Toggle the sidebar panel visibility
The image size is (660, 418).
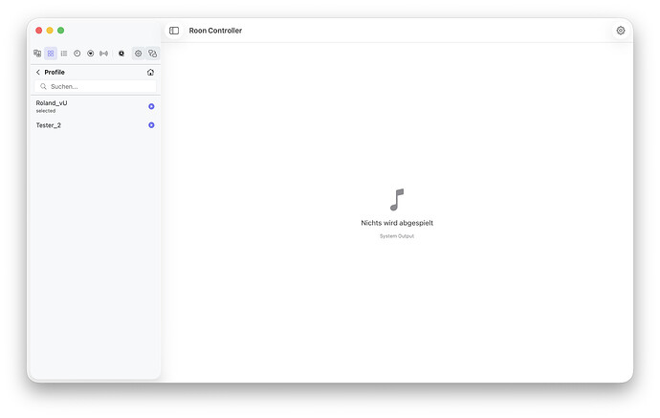click(174, 31)
